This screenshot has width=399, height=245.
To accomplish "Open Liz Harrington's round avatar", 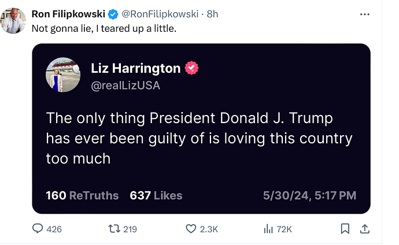I will click(63, 75).
